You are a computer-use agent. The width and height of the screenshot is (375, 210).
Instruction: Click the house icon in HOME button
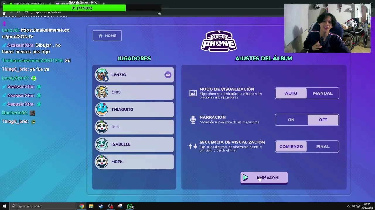coord(100,36)
